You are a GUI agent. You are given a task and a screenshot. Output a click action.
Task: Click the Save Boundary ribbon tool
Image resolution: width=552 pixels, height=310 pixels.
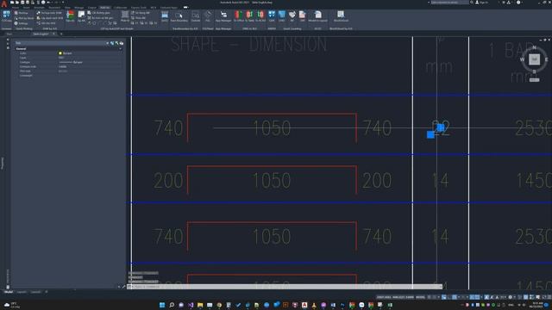click(x=179, y=16)
